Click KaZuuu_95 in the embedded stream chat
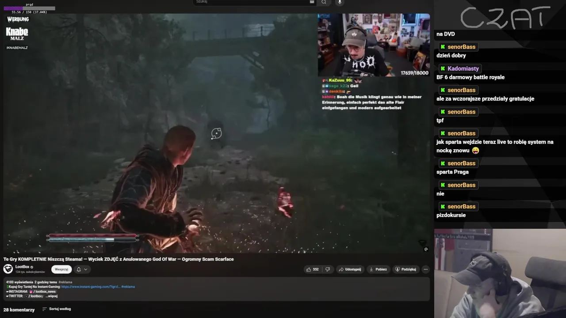 pos(340,80)
